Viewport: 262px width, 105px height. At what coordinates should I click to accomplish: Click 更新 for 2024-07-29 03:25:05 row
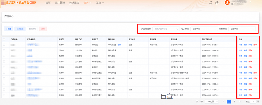coord(245,73)
